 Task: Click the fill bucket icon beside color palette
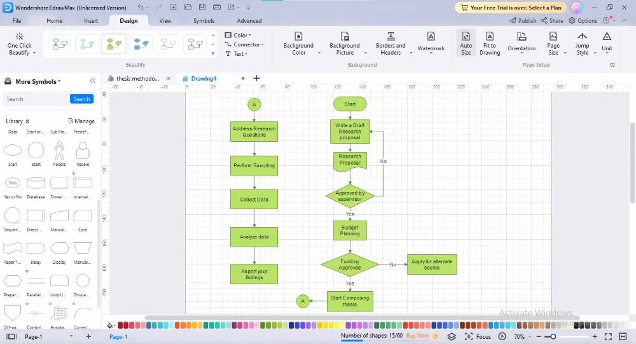[x=110, y=326]
